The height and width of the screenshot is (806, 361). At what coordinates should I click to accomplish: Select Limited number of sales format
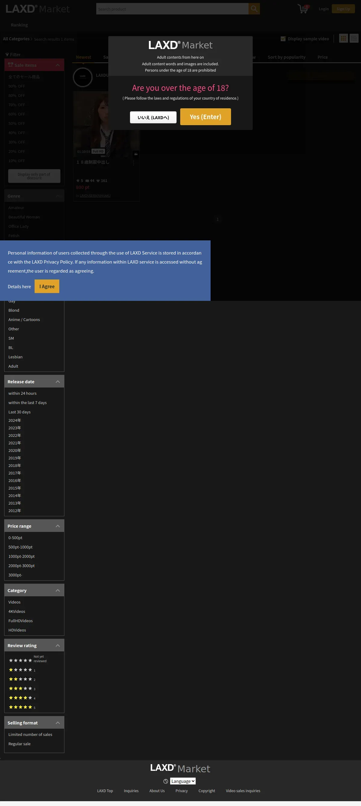pos(30,734)
